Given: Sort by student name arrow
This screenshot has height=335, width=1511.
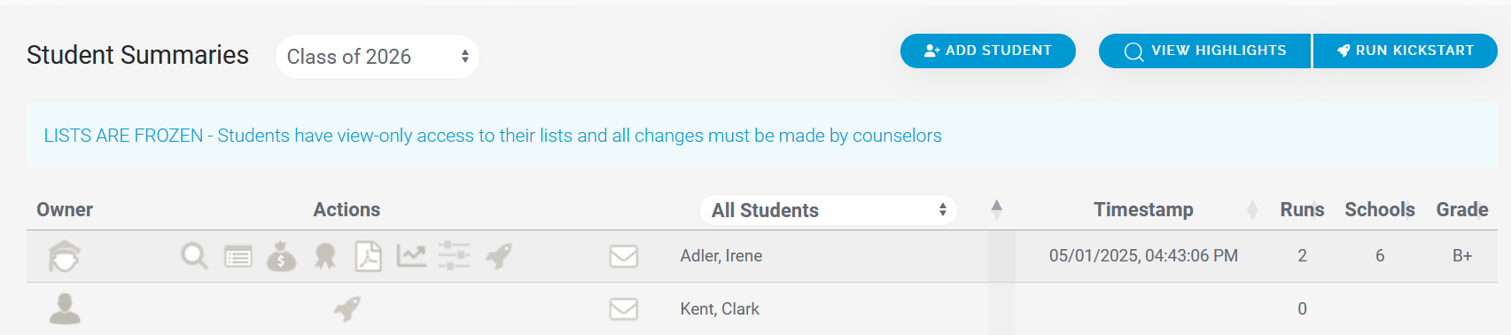Looking at the screenshot, I should point(997,209).
